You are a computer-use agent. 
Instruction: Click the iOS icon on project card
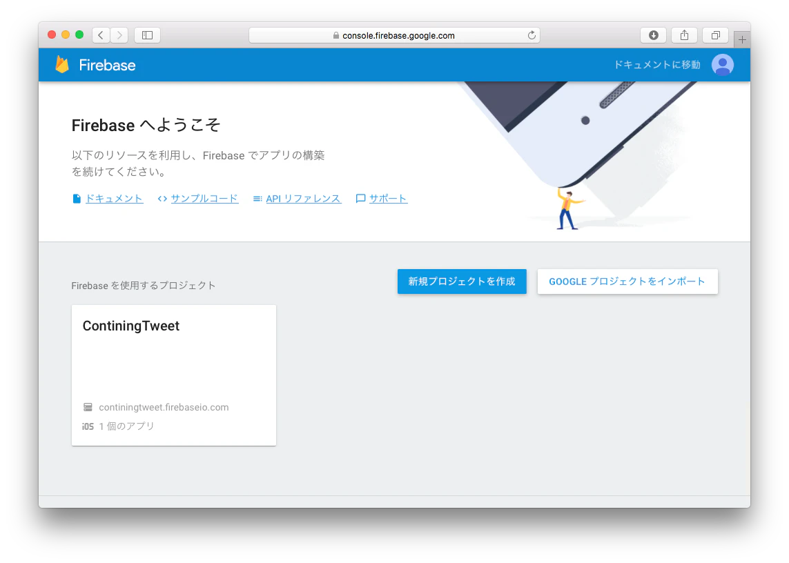coord(88,426)
